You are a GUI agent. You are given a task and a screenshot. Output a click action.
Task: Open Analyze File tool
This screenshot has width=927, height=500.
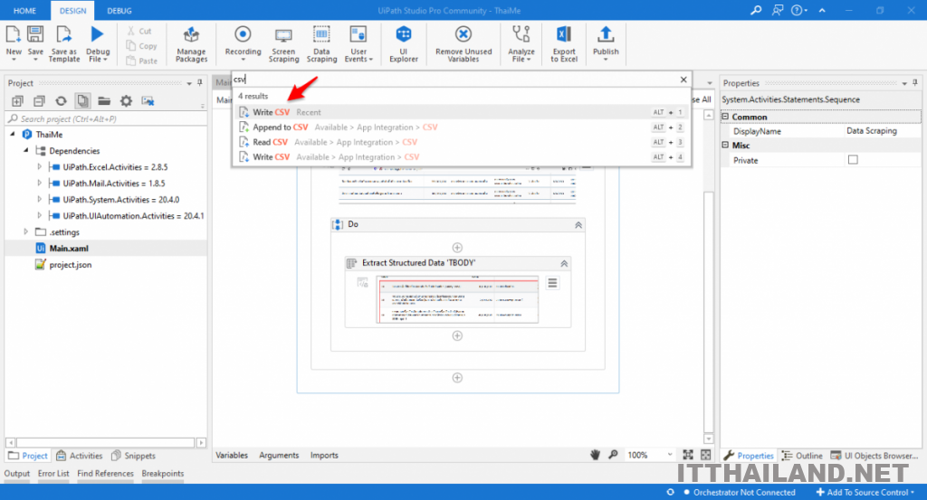(521, 43)
